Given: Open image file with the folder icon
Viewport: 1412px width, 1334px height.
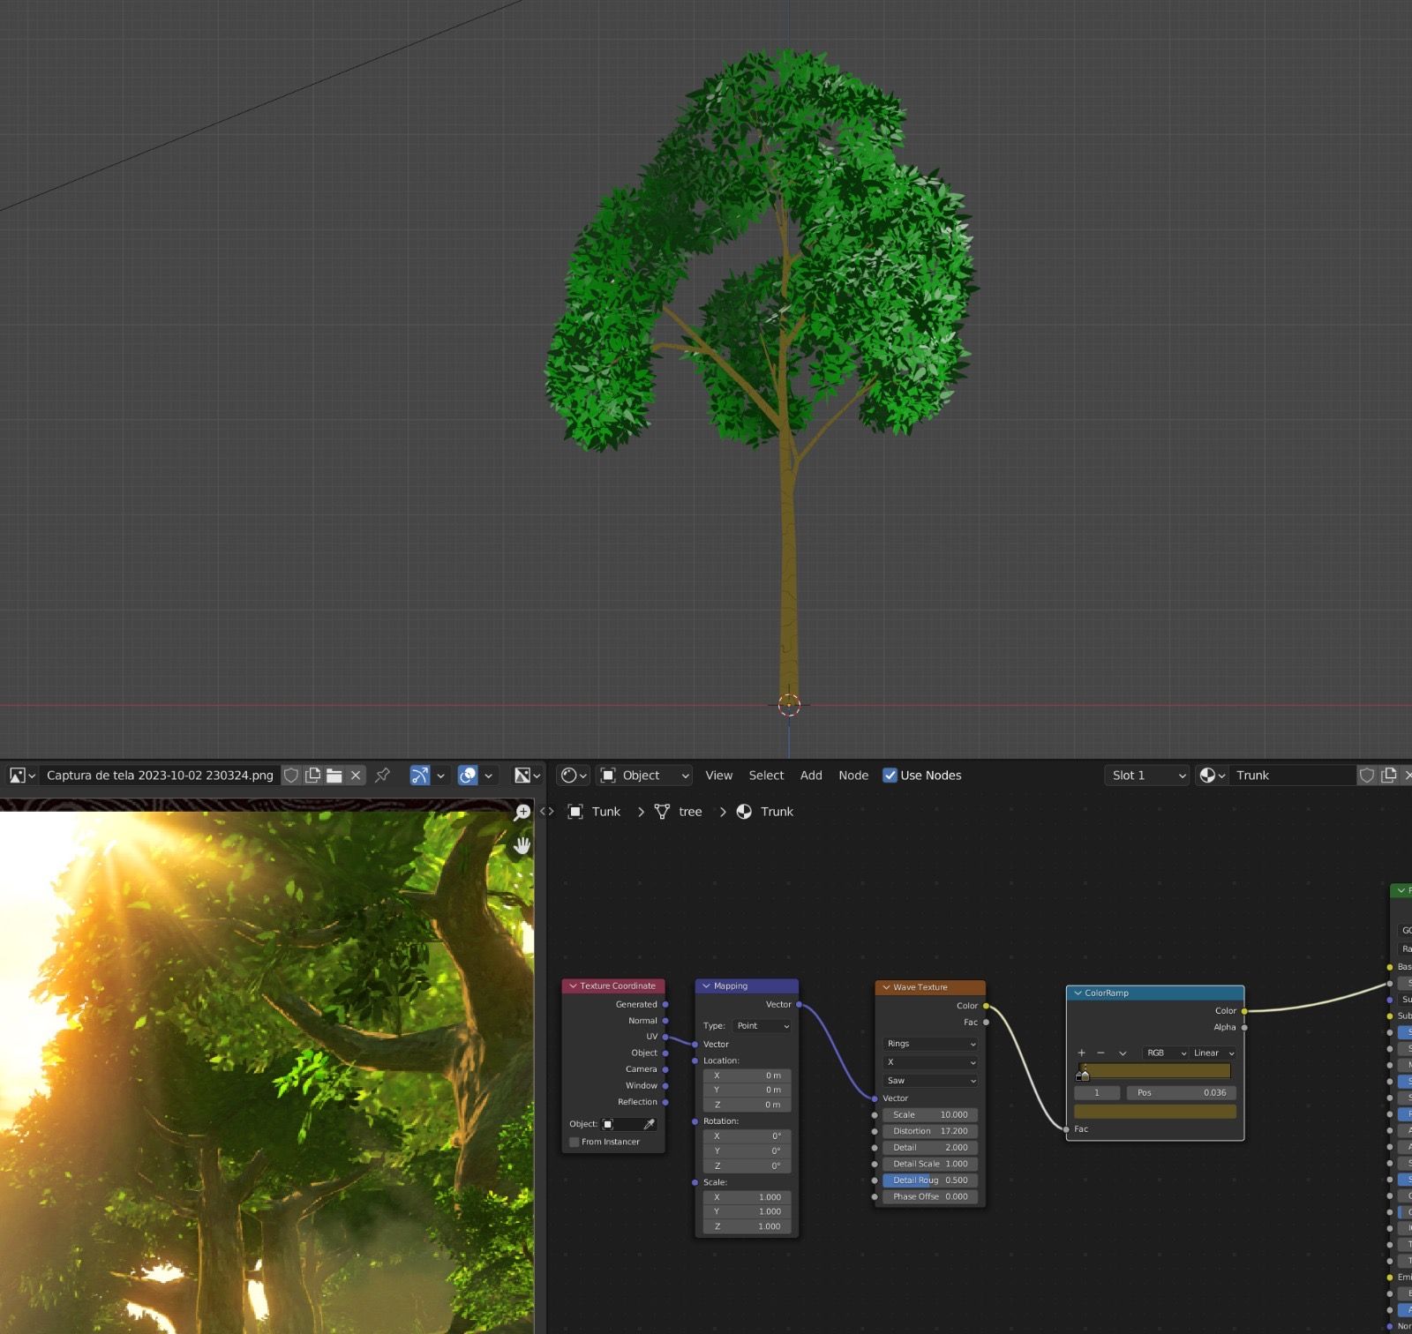Looking at the screenshot, I should pos(334,776).
